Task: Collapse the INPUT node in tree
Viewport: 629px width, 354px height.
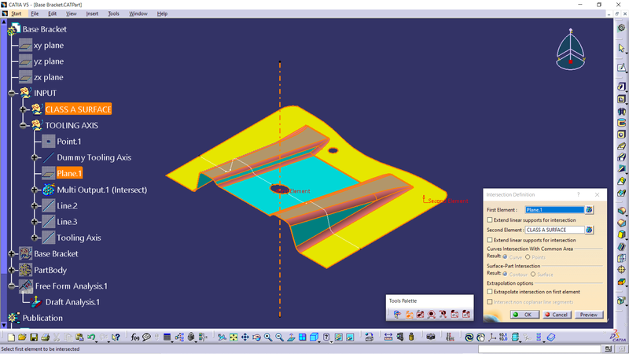Action: pos(12,93)
